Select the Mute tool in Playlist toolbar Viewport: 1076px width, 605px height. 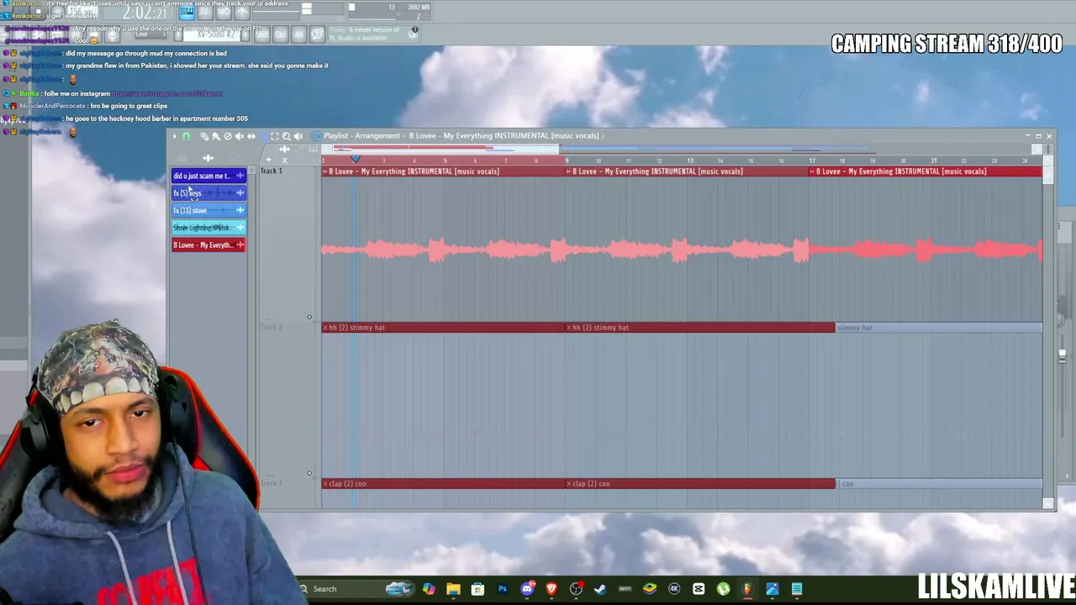pyautogui.click(x=240, y=136)
